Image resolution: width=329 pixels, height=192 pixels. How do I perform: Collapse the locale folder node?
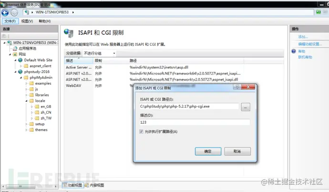click(26, 101)
